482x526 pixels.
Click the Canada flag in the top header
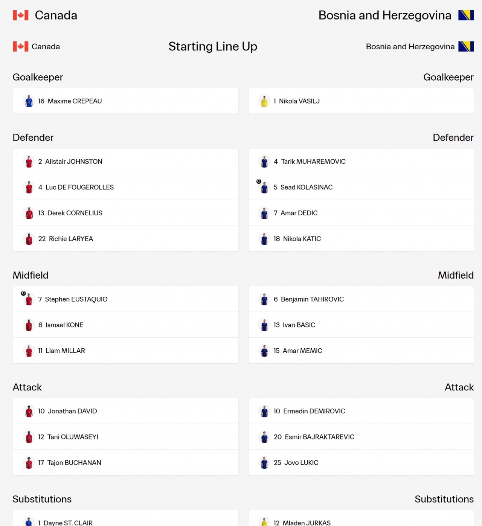[21, 15]
